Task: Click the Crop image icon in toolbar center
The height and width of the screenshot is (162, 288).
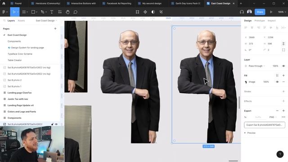Action: click(161, 12)
